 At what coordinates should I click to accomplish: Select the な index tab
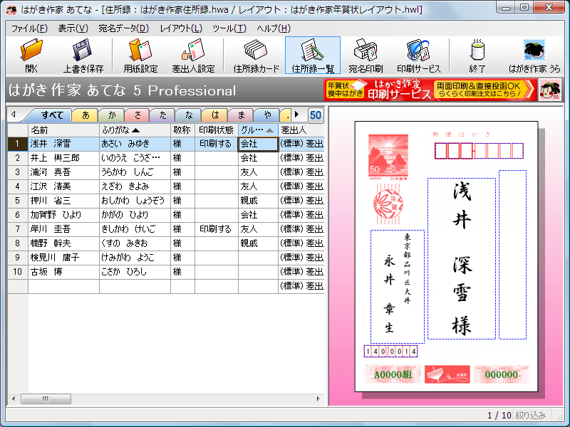point(189,115)
